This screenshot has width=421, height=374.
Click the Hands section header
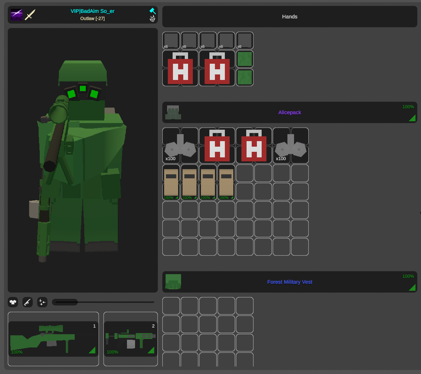pyautogui.click(x=290, y=17)
